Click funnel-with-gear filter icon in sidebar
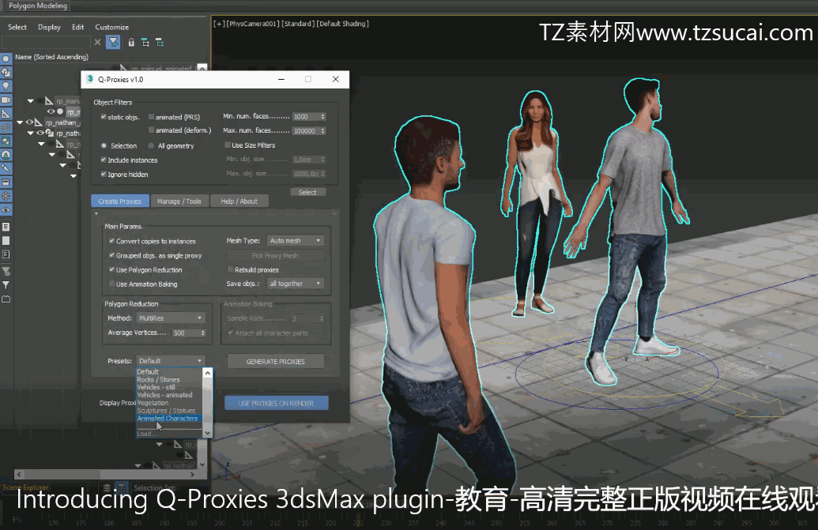Image resolution: width=818 pixels, height=530 pixels. click(x=6, y=271)
